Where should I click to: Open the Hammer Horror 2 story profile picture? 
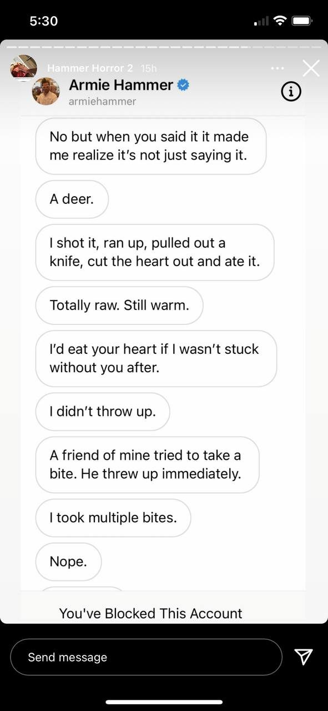[x=24, y=68]
